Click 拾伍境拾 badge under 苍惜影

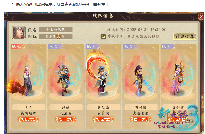(x=141, y=120)
